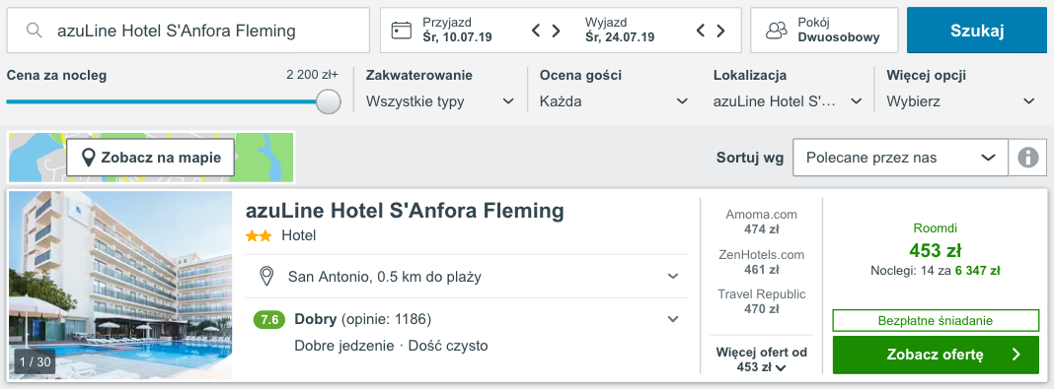
Task: Open the sorting info icon
Action: pyautogui.click(x=1027, y=158)
